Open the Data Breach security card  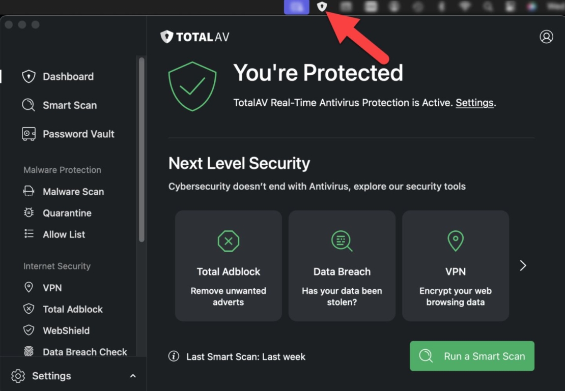pos(342,265)
